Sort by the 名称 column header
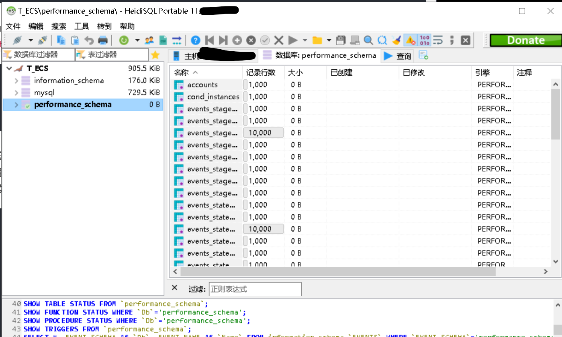 pyautogui.click(x=206, y=73)
